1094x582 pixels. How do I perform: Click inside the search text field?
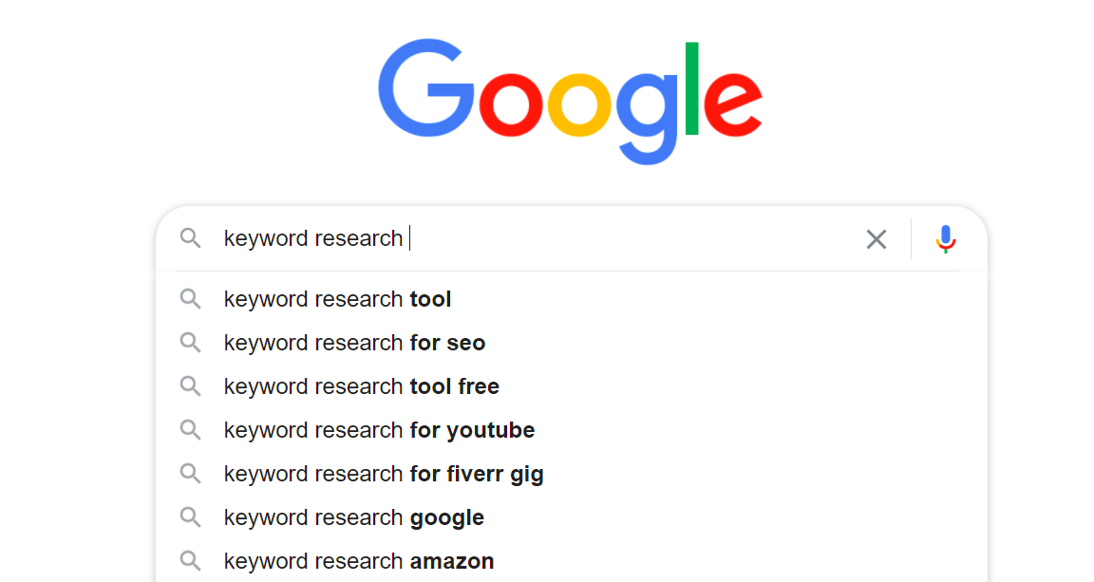pos(617,238)
